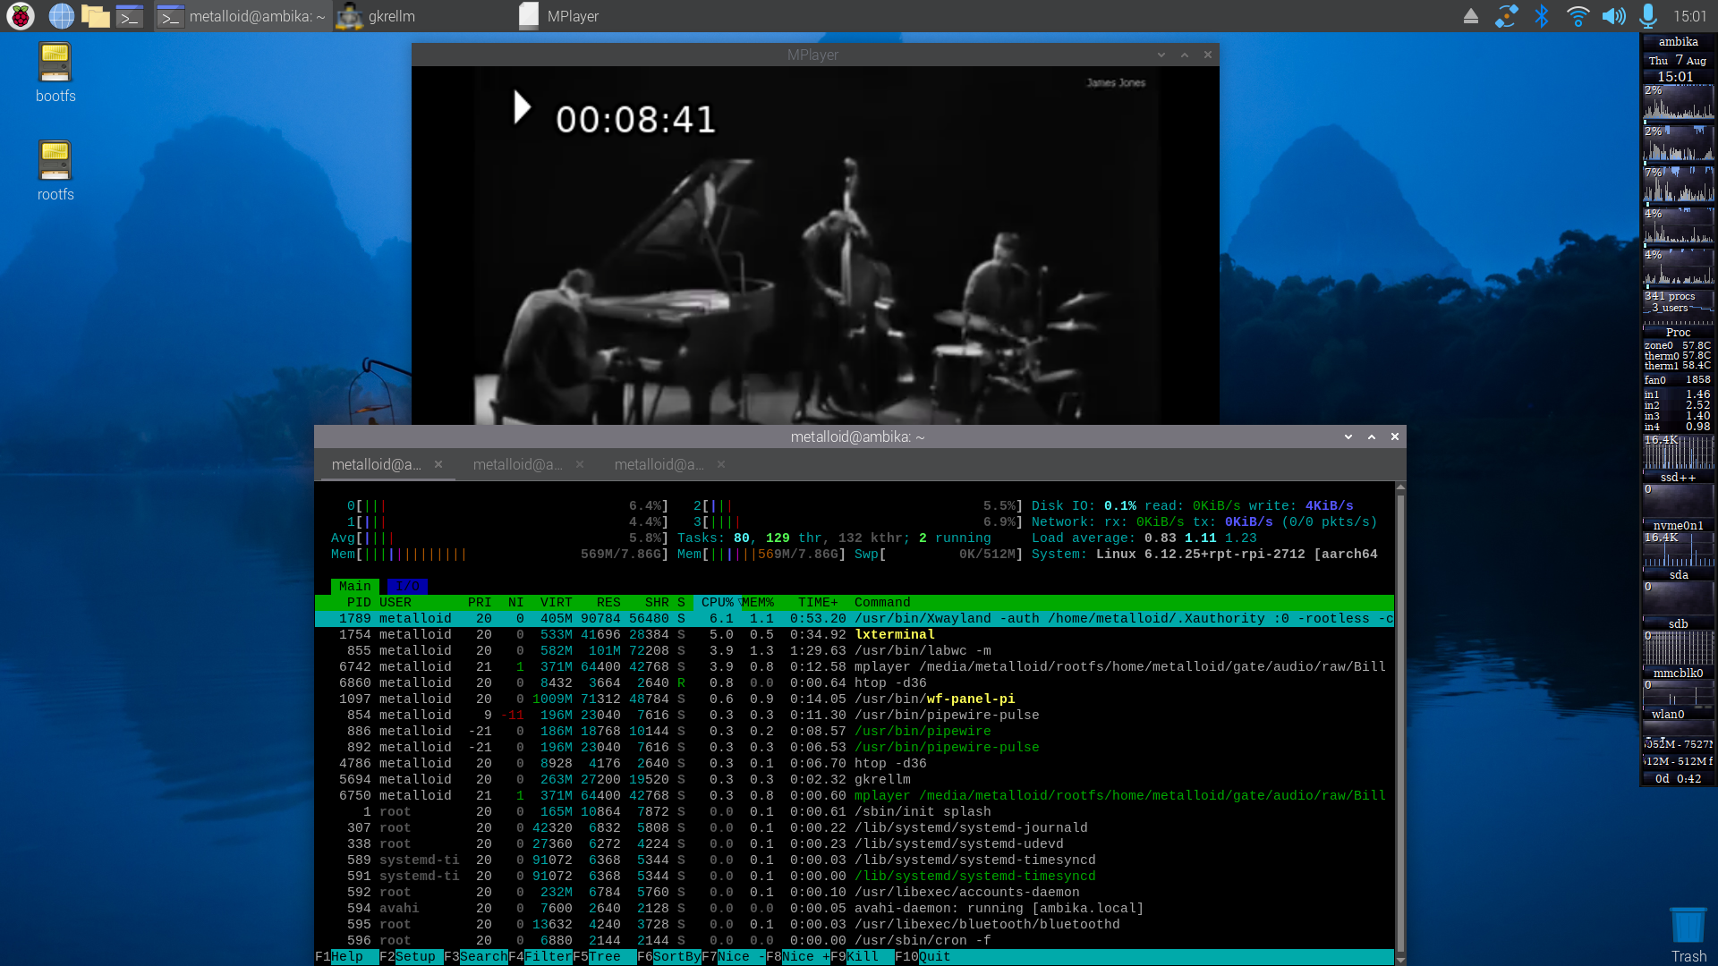Click the eject media tray icon

click(x=1470, y=16)
